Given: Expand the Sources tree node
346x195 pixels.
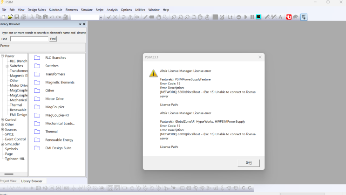Looking at the screenshot, I should [2, 129].
